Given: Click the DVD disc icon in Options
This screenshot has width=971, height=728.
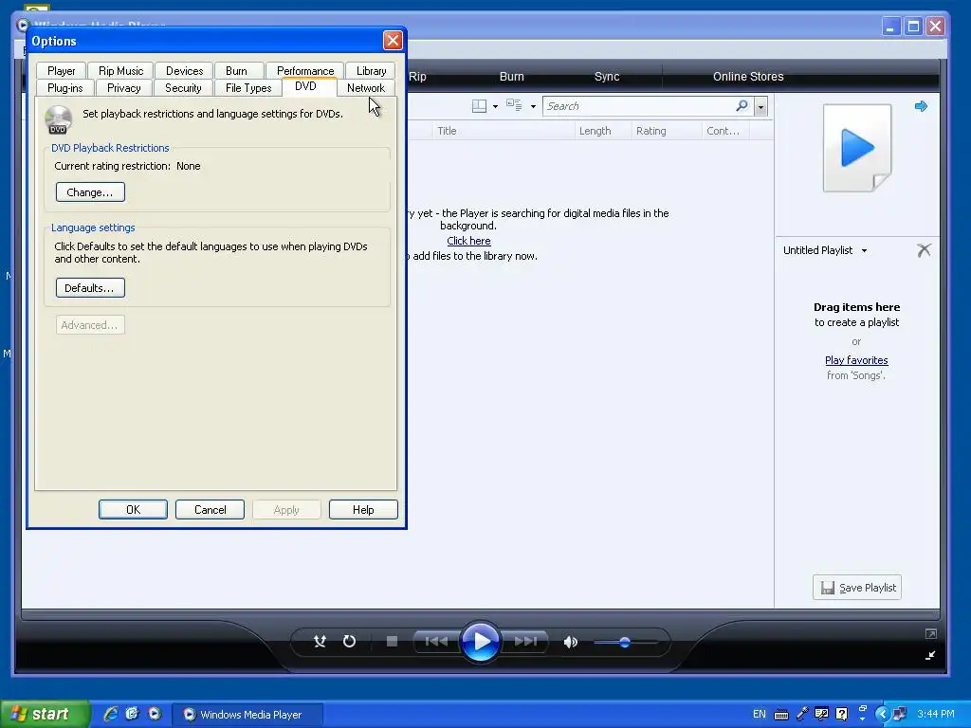Looking at the screenshot, I should pyautogui.click(x=58, y=119).
